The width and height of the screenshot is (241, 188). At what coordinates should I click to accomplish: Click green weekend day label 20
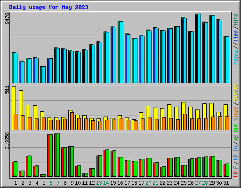148,183
